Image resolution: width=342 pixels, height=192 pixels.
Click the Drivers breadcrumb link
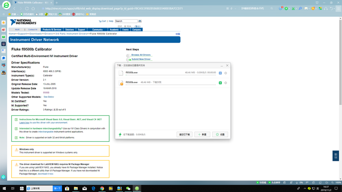(48, 34)
